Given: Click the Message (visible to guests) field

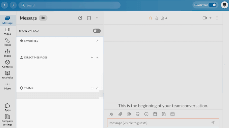Looking at the screenshot, I should point(163,123).
